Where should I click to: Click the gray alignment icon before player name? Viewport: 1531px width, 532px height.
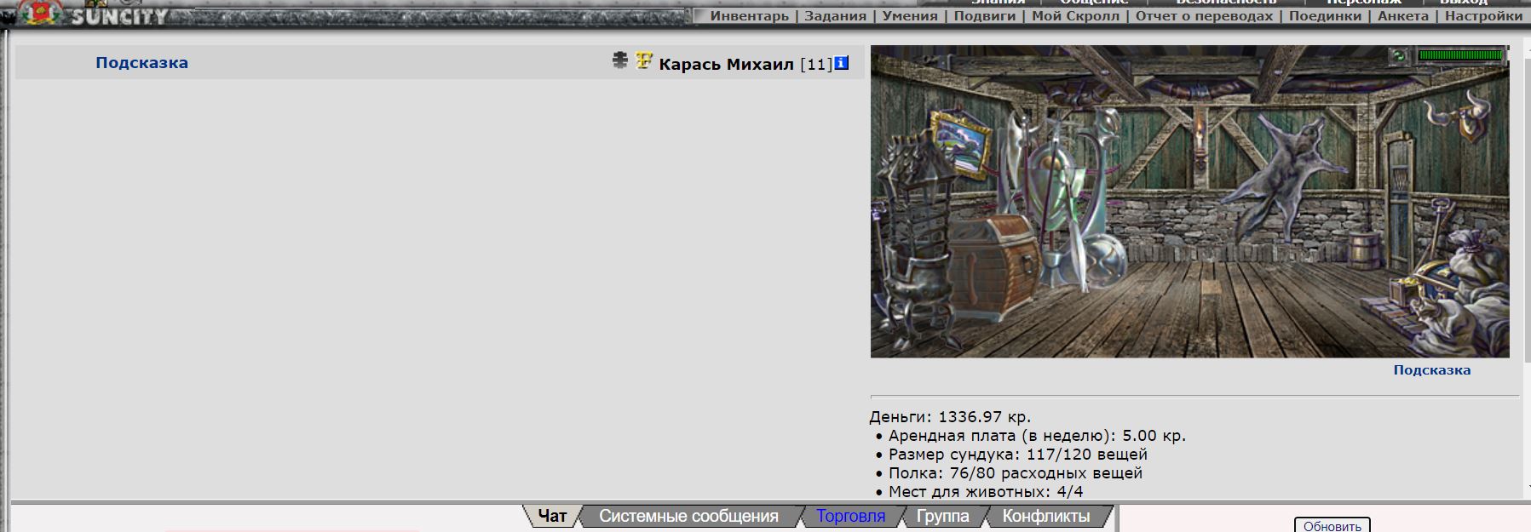(620, 60)
